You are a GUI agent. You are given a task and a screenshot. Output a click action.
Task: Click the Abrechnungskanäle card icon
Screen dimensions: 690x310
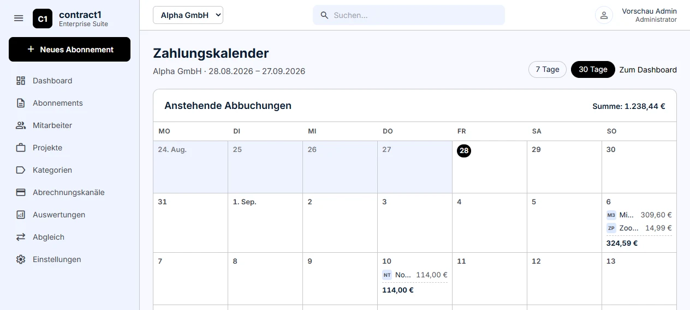pyautogui.click(x=21, y=192)
